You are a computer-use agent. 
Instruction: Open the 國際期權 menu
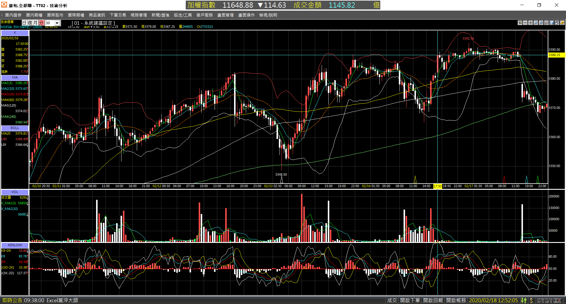(x=76, y=15)
